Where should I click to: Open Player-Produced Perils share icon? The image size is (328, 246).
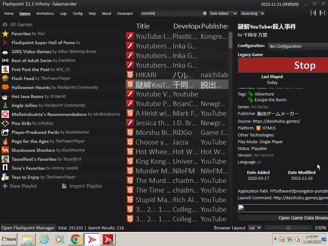coord(5,132)
